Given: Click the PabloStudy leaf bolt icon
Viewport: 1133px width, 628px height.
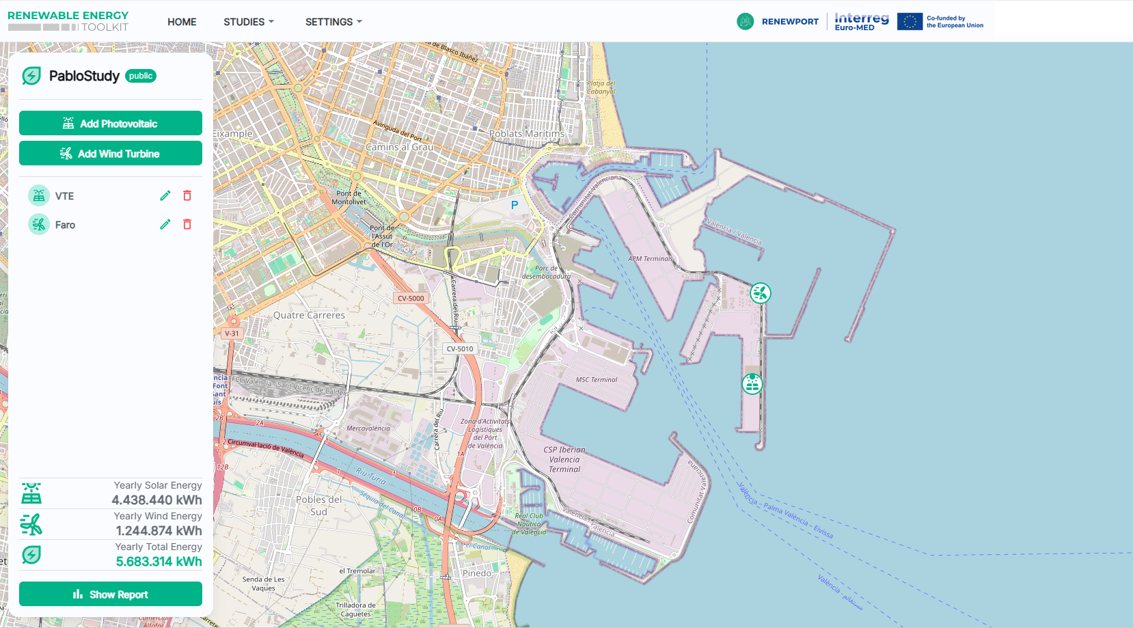Looking at the screenshot, I should [x=31, y=76].
